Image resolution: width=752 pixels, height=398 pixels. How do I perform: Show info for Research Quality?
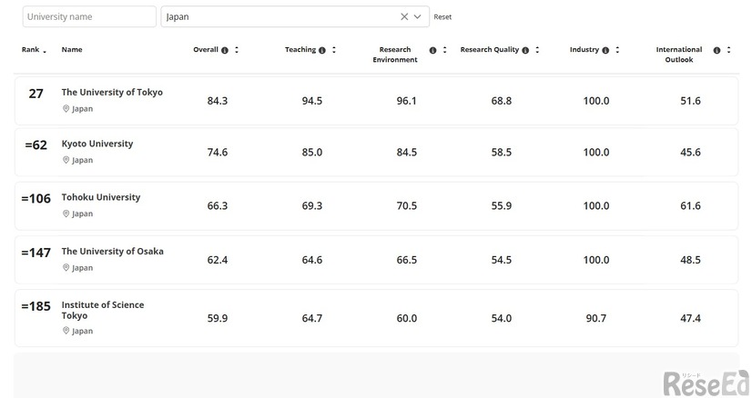pyautogui.click(x=525, y=50)
